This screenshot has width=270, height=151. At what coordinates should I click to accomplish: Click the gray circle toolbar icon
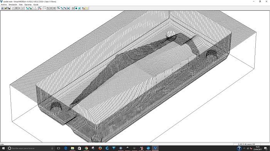point(54,8)
